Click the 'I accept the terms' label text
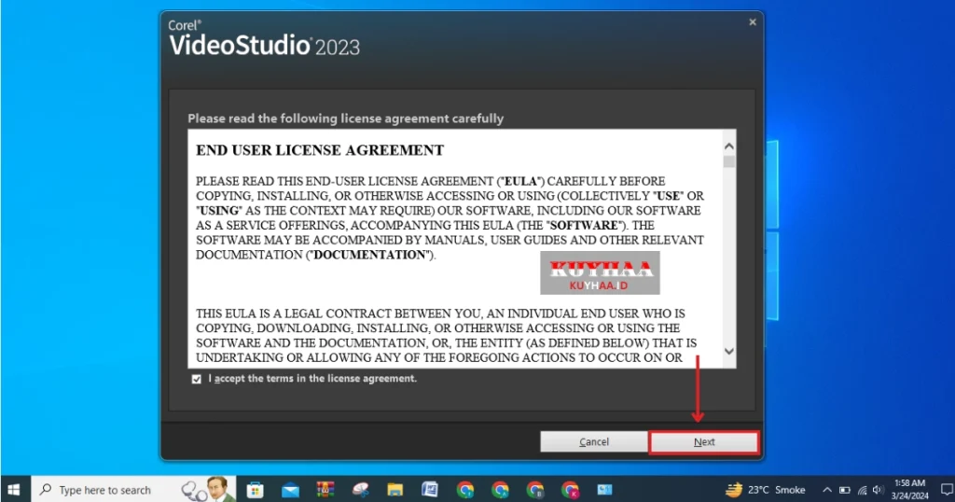This screenshot has width=955, height=502. pyautogui.click(x=312, y=378)
